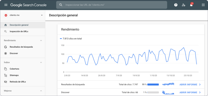Click the Discover asterisk icon in sidebar
The height and width of the screenshot is (96, 208).
(5, 53)
